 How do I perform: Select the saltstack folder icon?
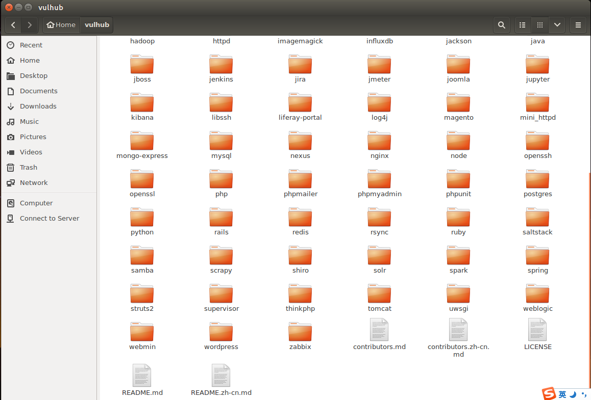pos(537,217)
